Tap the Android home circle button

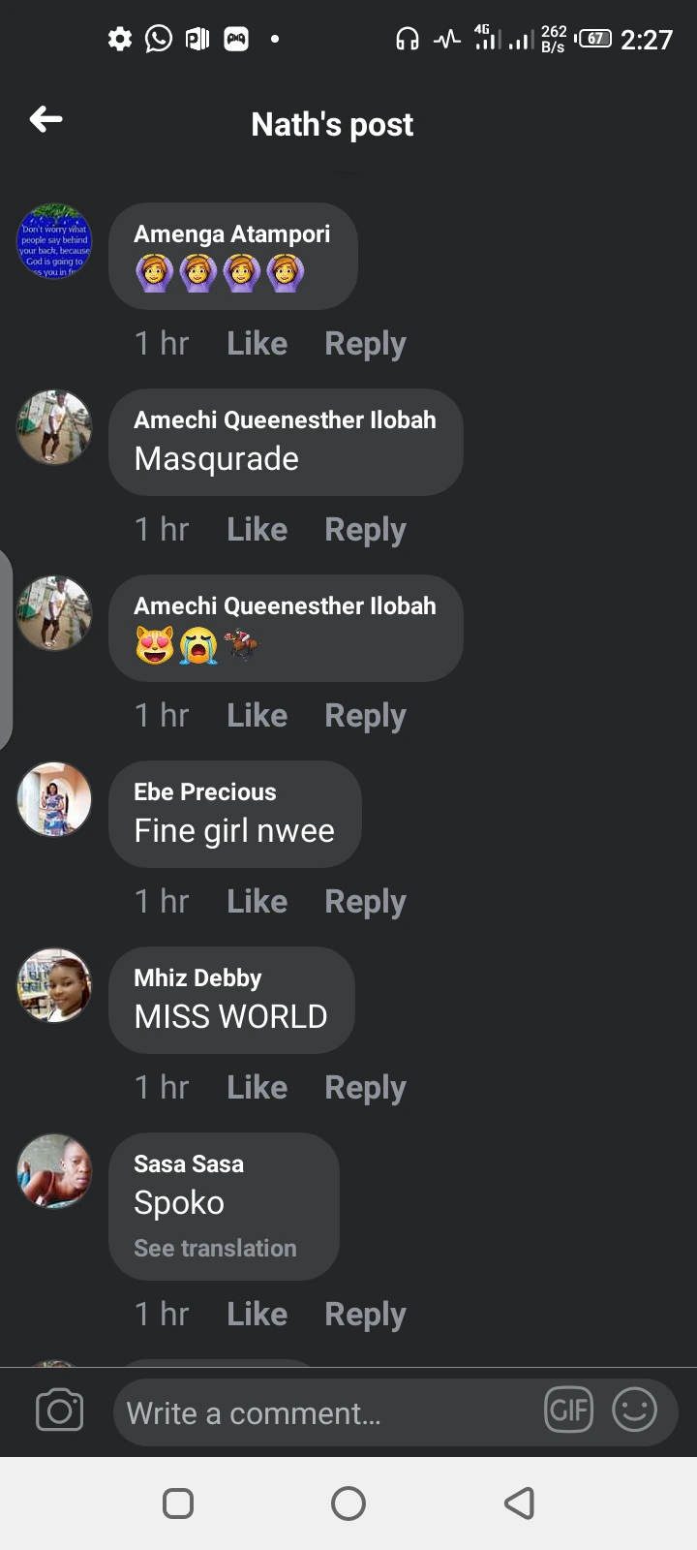pyautogui.click(x=348, y=1503)
